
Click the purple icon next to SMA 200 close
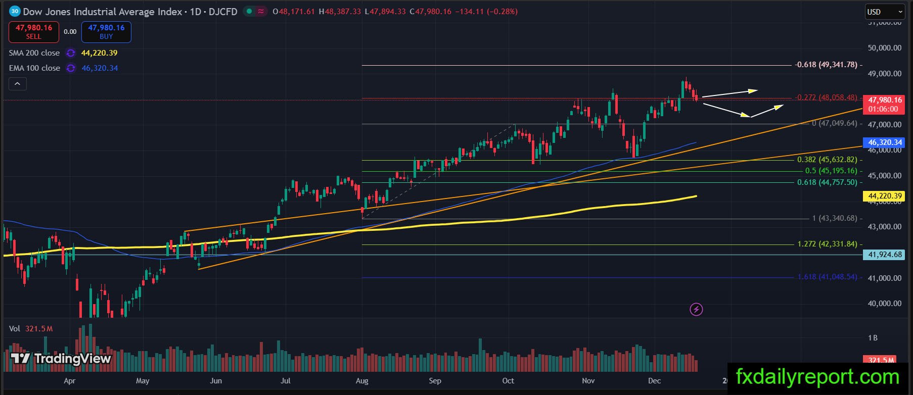click(x=71, y=53)
